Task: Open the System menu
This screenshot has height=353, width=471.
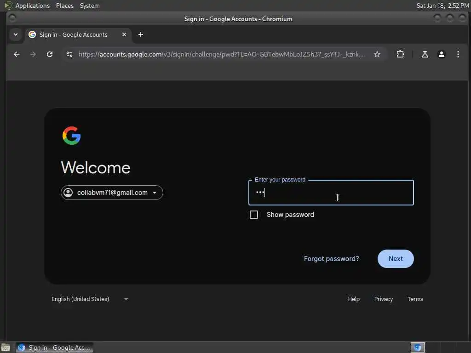Action: [x=90, y=6]
